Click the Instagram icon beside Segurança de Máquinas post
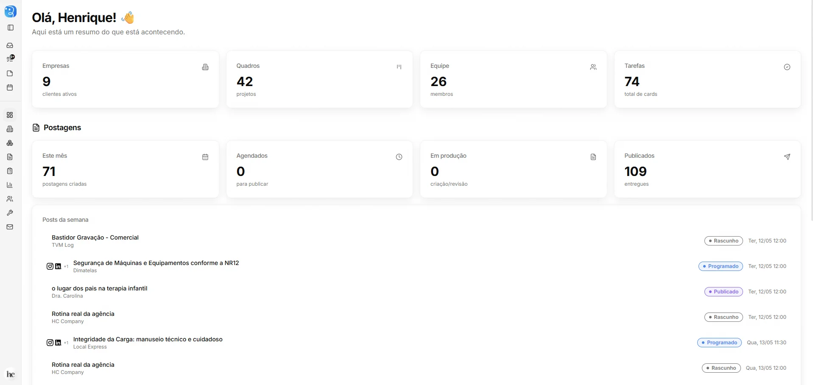The image size is (813, 385). pos(50,266)
